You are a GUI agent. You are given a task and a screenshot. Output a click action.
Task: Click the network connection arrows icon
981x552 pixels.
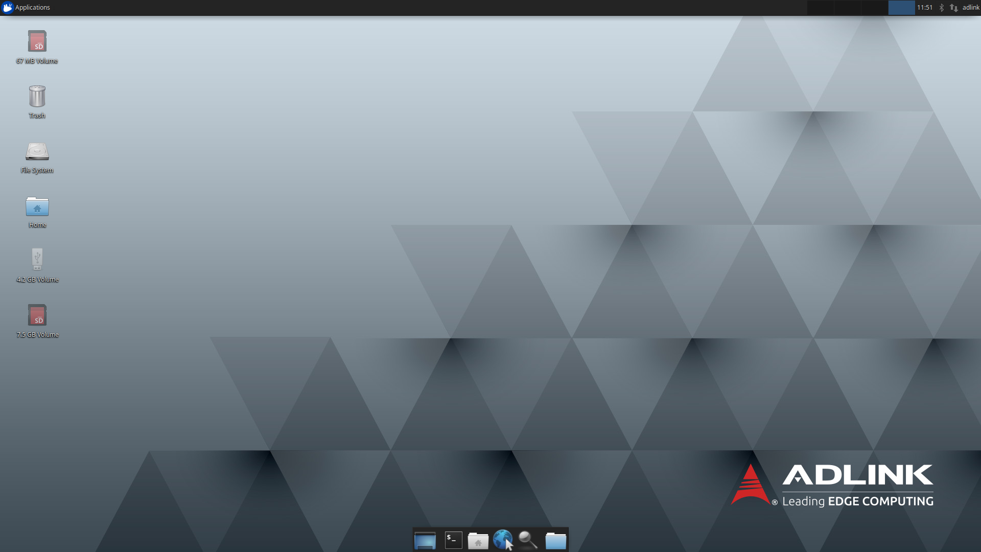click(x=953, y=8)
